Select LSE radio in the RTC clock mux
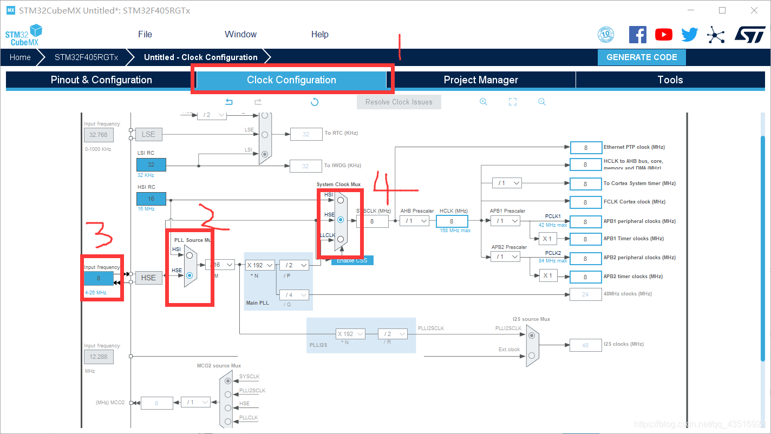This screenshot has width=771, height=434. 264,135
